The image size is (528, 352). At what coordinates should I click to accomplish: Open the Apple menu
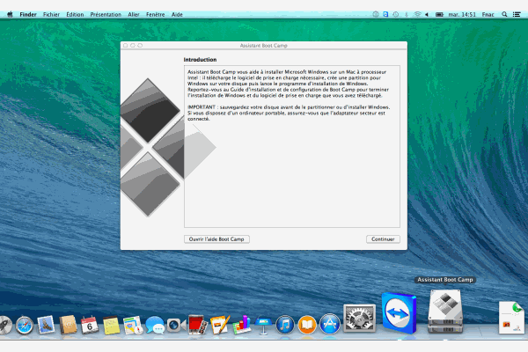point(10,14)
